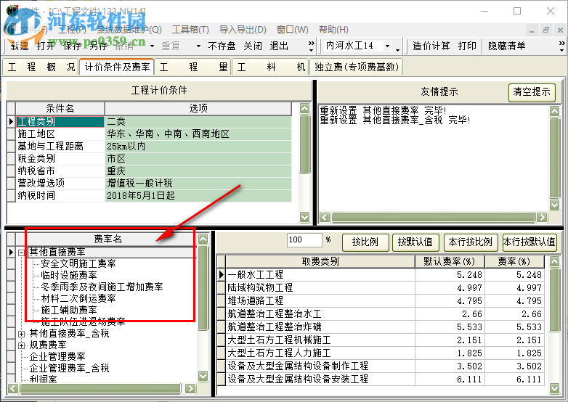Select 临时设施费率 in the tree
This screenshot has width=568, height=402.
(x=69, y=275)
